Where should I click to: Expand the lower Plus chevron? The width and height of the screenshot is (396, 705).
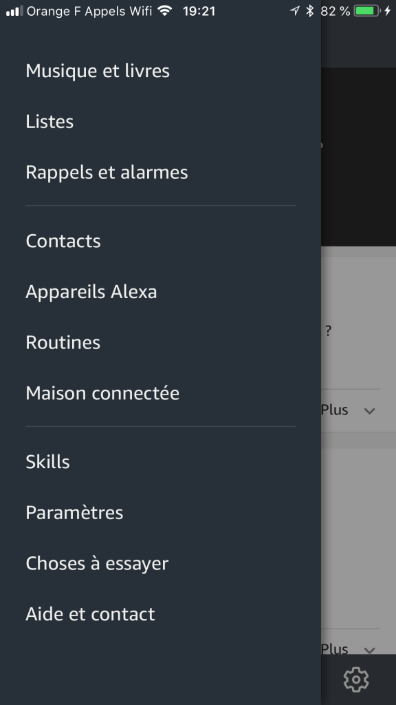(369, 650)
